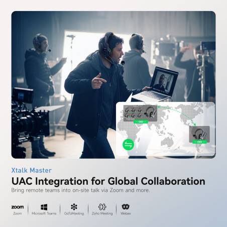Image resolution: width=227 pixels, height=227 pixels.
Task: Click the Webex logo icon
Action: (126, 207)
